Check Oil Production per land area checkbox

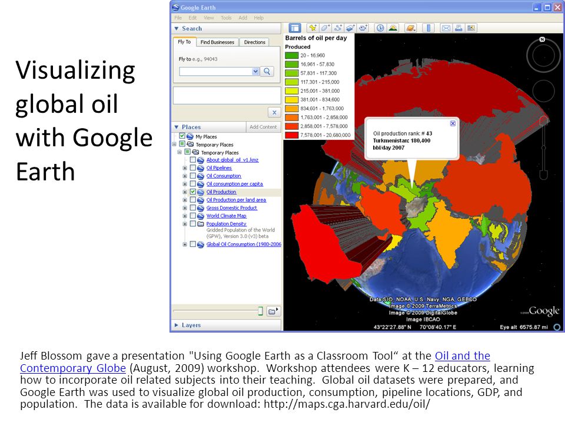[x=193, y=200]
